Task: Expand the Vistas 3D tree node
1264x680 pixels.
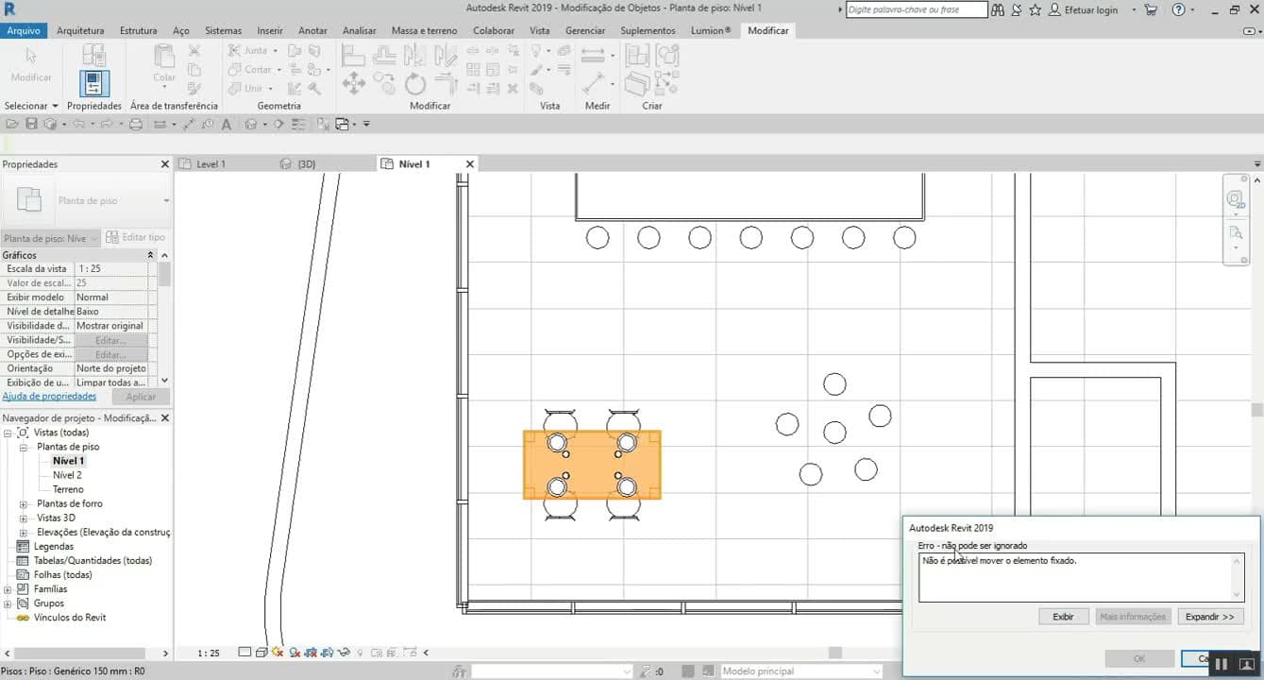Action: [x=23, y=518]
